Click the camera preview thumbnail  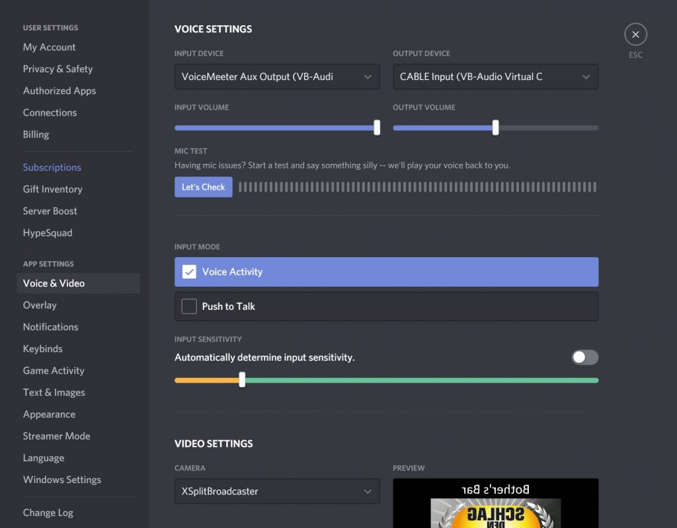tap(496, 503)
